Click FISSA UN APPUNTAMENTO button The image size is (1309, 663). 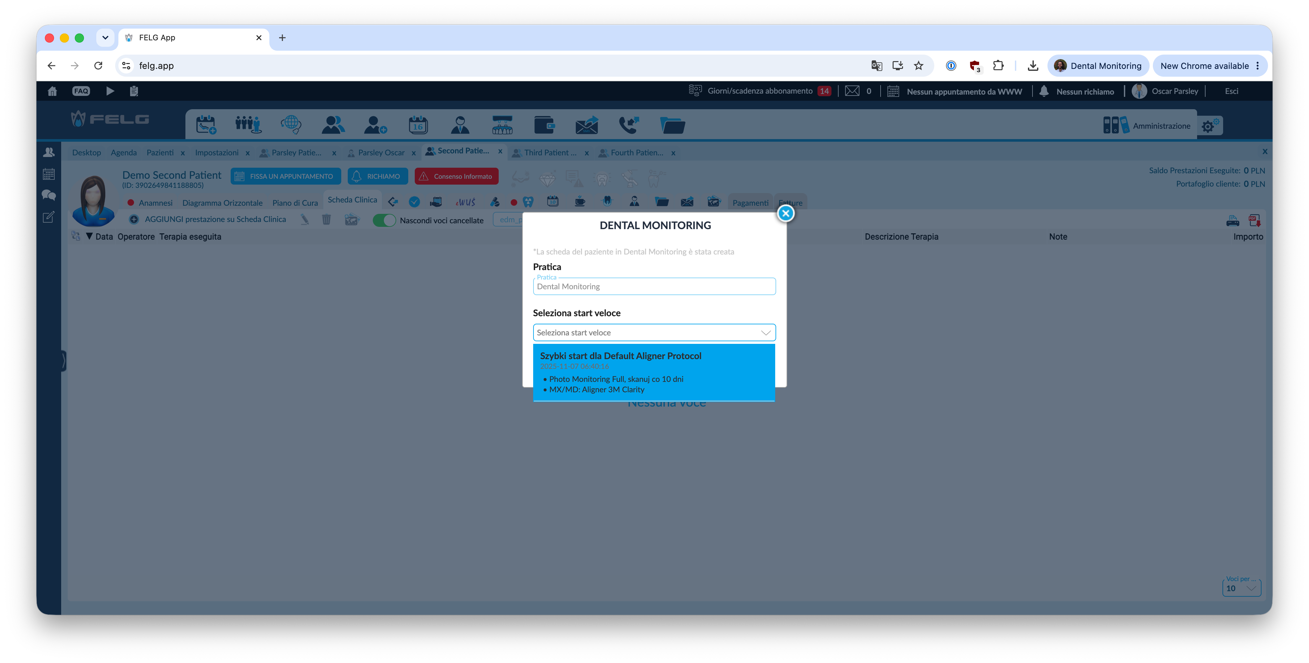[286, 176]
